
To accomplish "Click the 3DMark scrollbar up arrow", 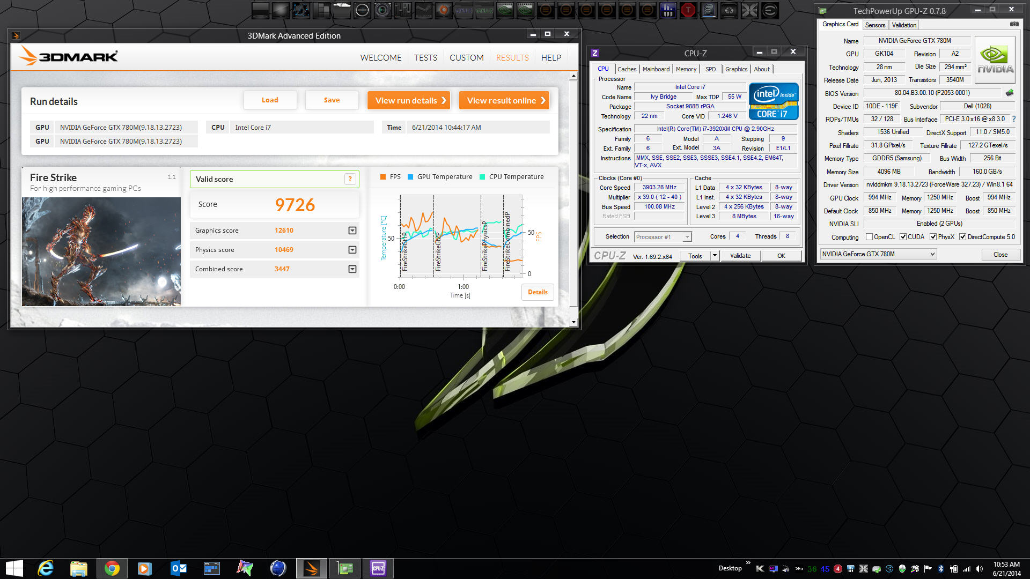I will 573,76.
